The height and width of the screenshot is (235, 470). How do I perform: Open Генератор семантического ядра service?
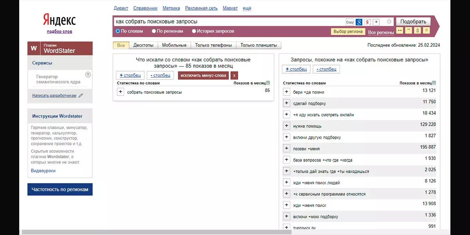click(x=58, y=80)
